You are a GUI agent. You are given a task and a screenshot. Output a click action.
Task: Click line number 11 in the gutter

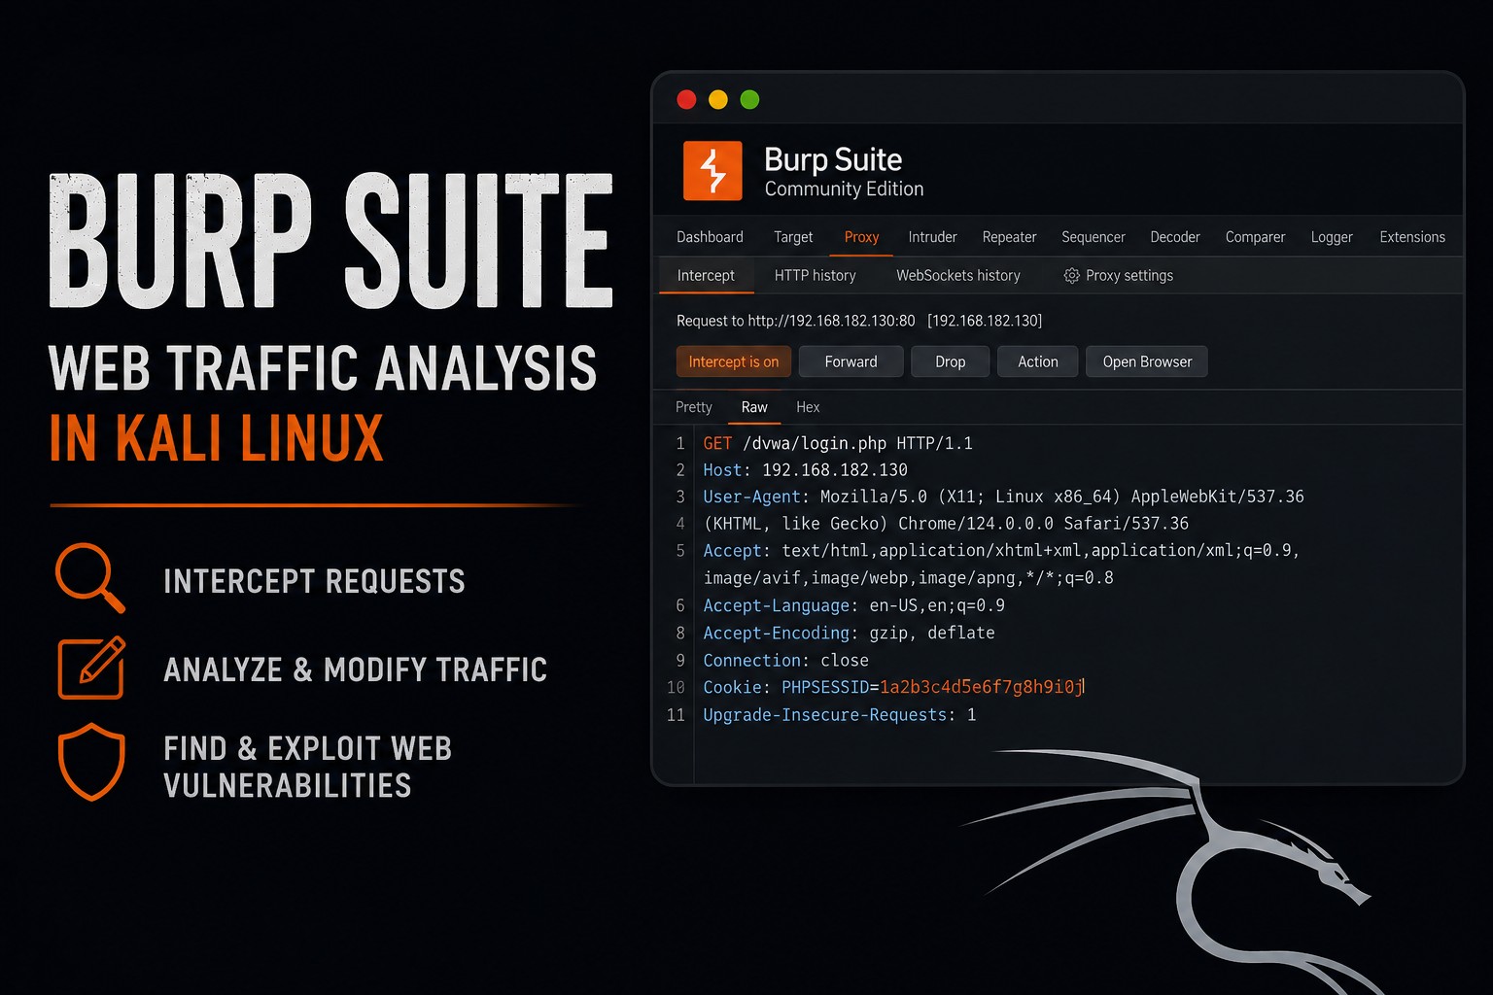click(677, 715)
